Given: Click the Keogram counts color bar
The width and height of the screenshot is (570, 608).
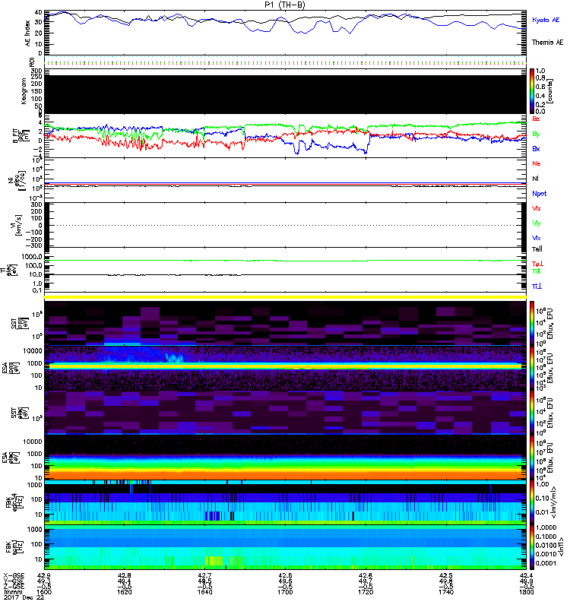Looking at the screenshot, I should pos(533,90).
